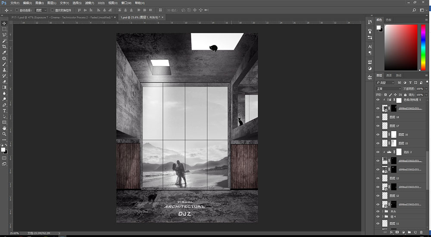Image resolution: width=431 pixels, height=237 pixels.
Task: Enable the 自动选择 checkbox
Action: point(17,10)
